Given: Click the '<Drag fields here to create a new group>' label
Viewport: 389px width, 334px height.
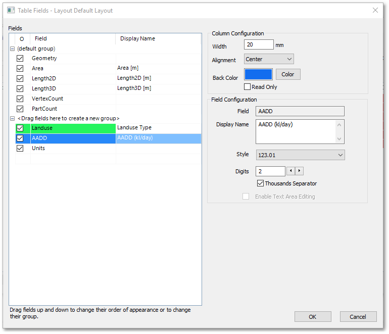Looking at the screenshot, I should [69, 119].
